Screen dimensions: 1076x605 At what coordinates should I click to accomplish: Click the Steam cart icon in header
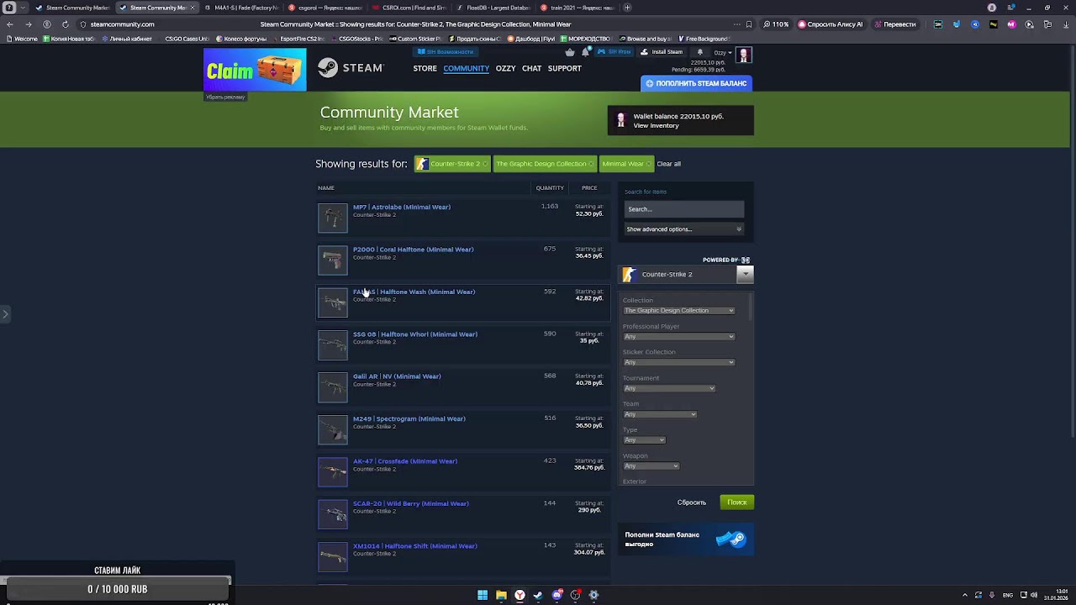(x=570, y=52)
